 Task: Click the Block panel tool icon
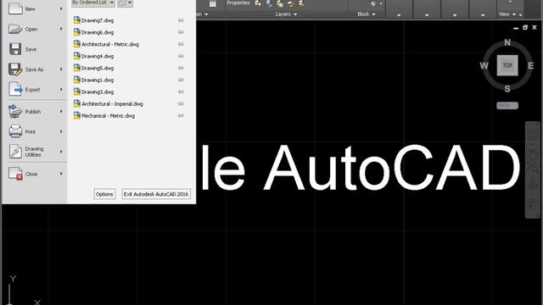point(373,3)
